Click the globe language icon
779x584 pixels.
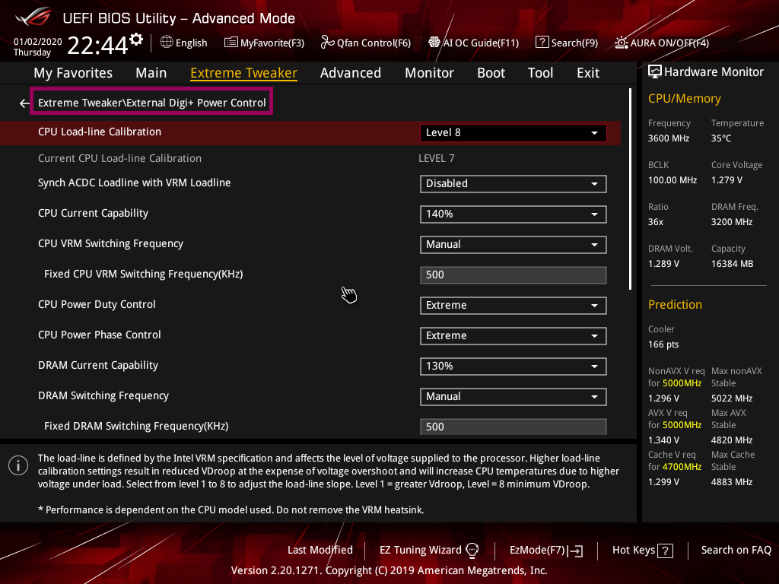(167, 43)
